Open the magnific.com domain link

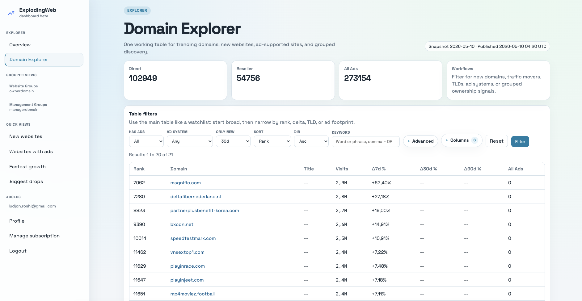click(x=185, y=183)
